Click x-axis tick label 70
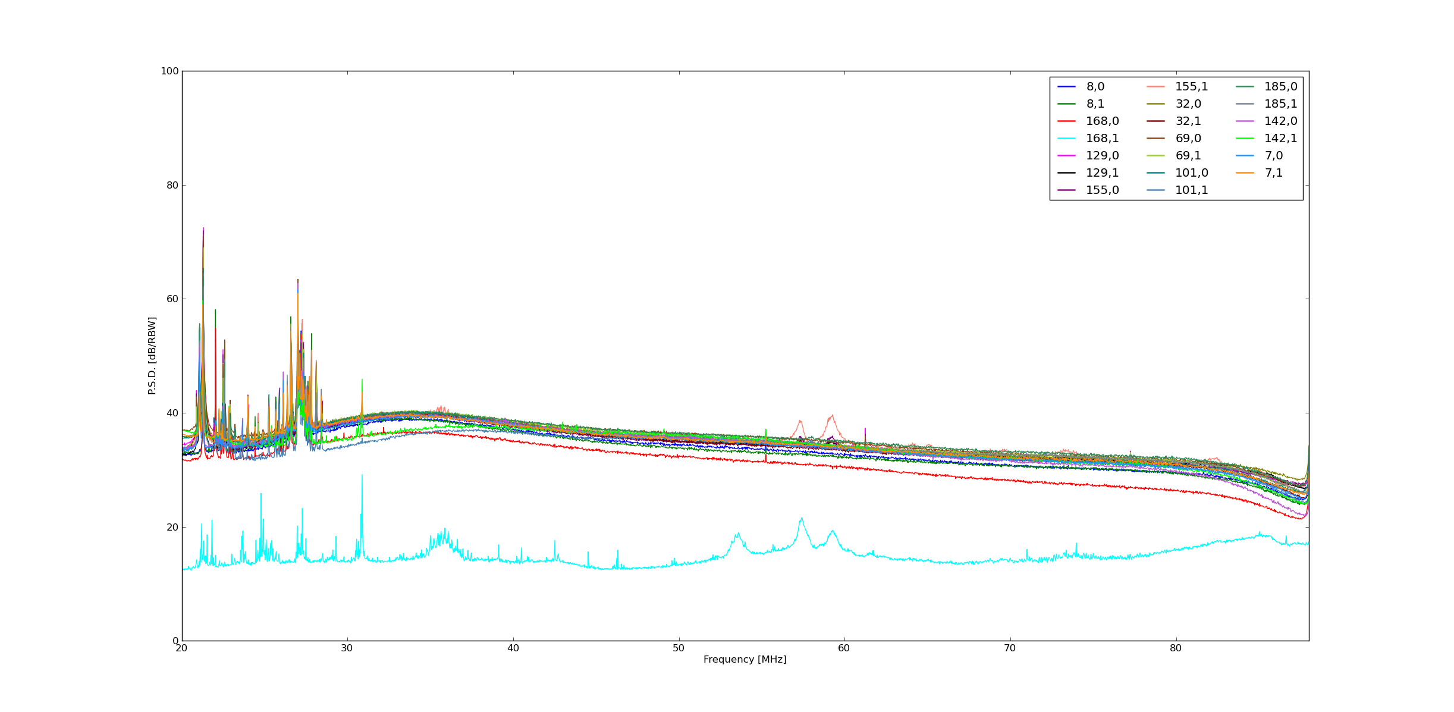This screenshot has width=1454, height=712. pyautogui.click(x=1010, y=648)
